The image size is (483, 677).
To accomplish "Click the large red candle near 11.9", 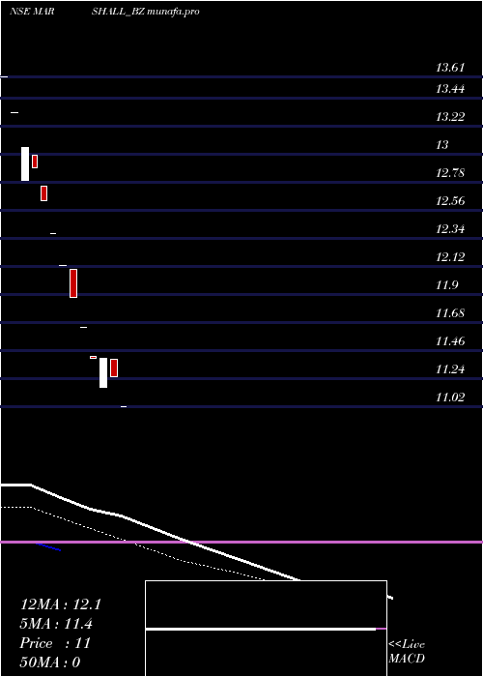I will 73,283.
